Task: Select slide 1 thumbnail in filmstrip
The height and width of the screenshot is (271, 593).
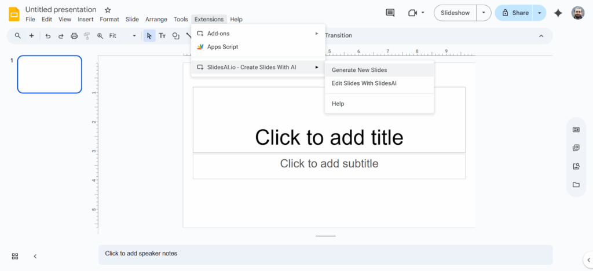Action: (49, 74)
